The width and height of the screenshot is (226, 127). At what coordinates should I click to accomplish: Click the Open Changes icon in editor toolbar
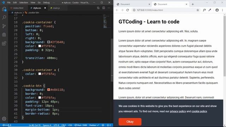pyautogui.click(x=98, y=8)
